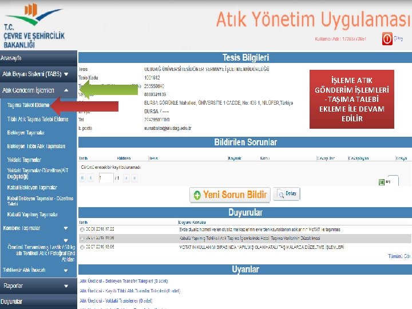Open announcement about MoTAT evde diyaliz
The width and height of the screenshot is (412, 309).
tap(260, 229)
